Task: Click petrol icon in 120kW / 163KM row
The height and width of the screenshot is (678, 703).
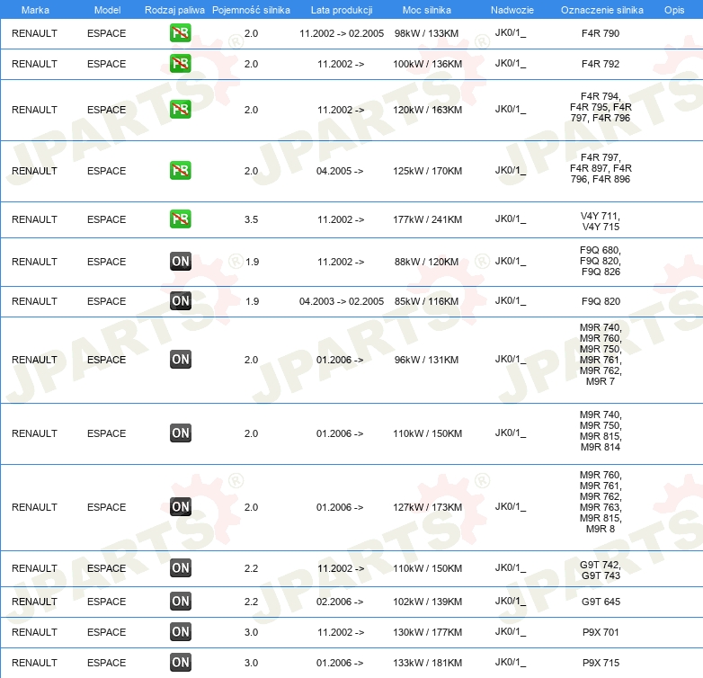Action: click(x=180, y=110)
